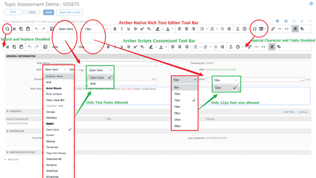Screen dimensions: 316x178
Task: Insert a table using the table icon
Action: pyautogui.click(x=261, y=29)
